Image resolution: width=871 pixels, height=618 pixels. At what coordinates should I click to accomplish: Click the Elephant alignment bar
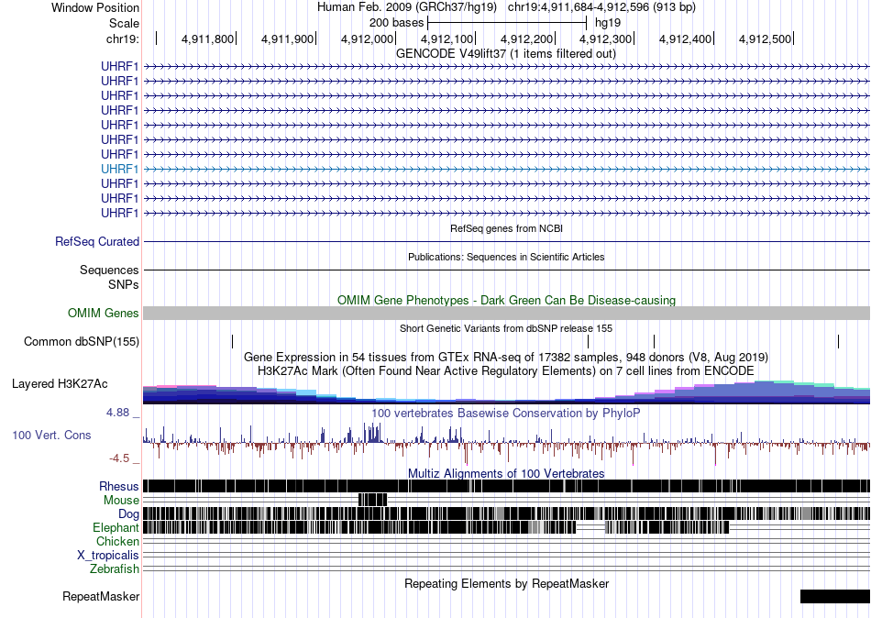[x=436, y=527]
